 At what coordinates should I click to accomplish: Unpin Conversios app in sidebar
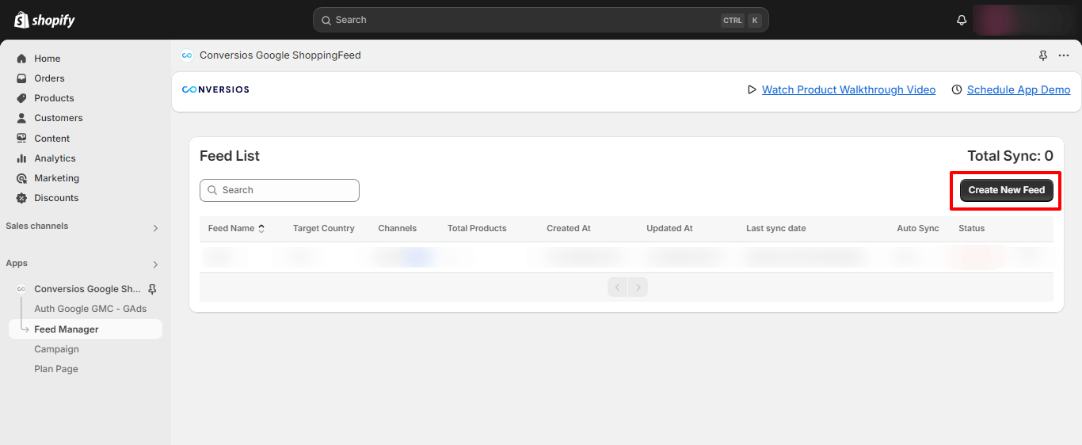152,289
